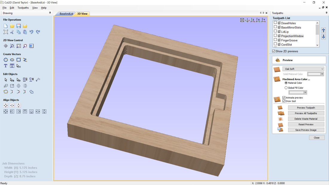329x185 pixels.
Task: Click the Open file folder icon
Action: pos(12,26)
